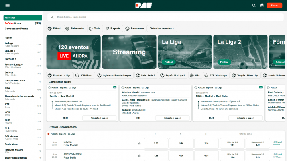287x161 pixels.
Task: Select the Tenis sport chip
Action: coord(95,29)
